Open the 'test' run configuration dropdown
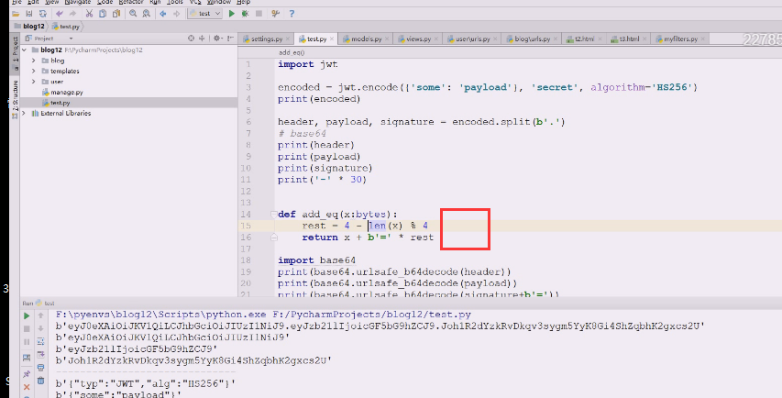 (x=205, y=14)
